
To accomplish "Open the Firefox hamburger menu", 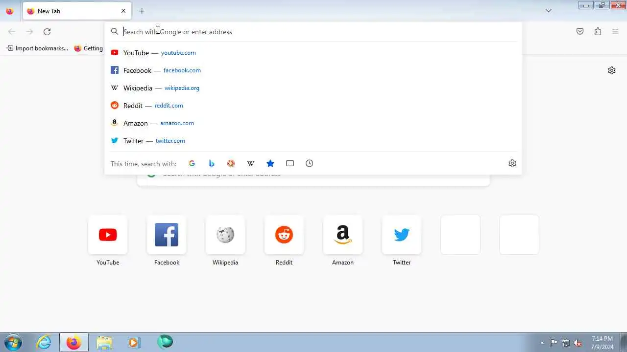I will coord(615,32).
